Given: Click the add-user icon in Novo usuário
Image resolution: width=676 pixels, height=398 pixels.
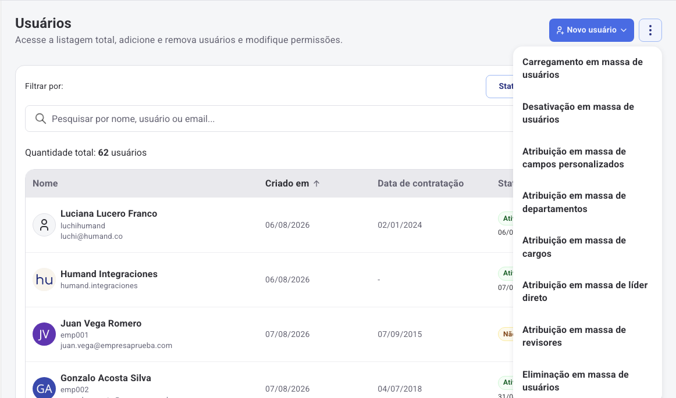Looking at the screenshot, I should click(x=560, y=30).
